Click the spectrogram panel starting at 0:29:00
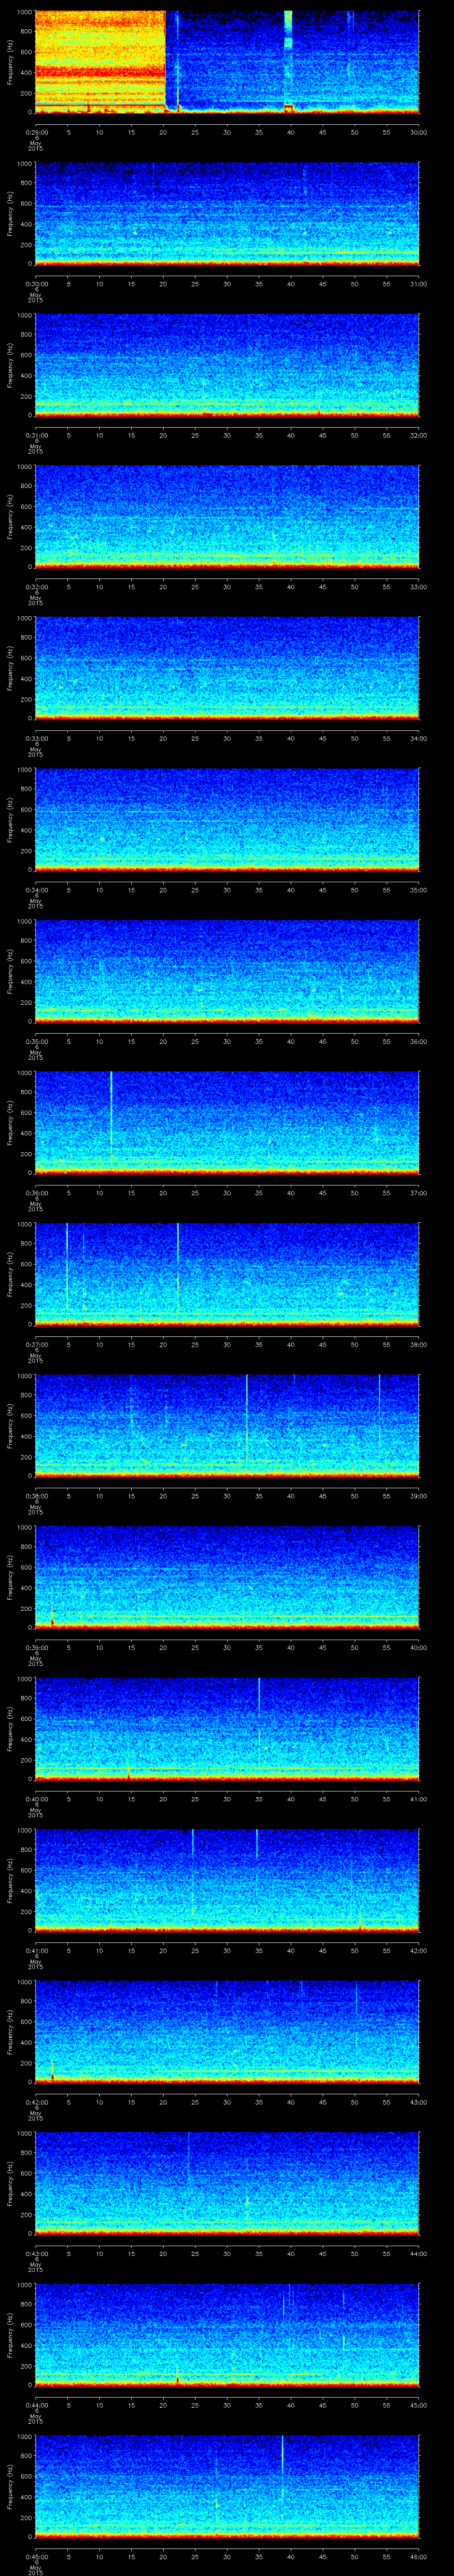454x2576 pixels. click(227, 62)
